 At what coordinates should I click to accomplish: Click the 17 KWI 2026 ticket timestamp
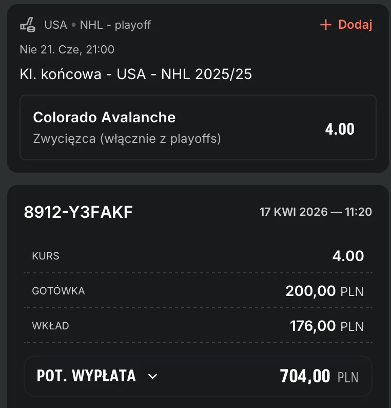click(316, 212)
